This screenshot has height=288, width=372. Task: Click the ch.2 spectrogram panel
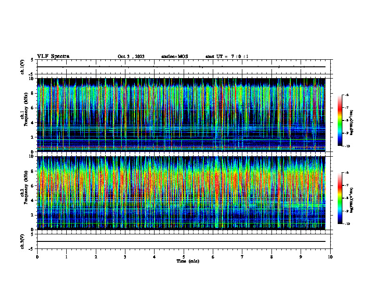click(181, 193)
